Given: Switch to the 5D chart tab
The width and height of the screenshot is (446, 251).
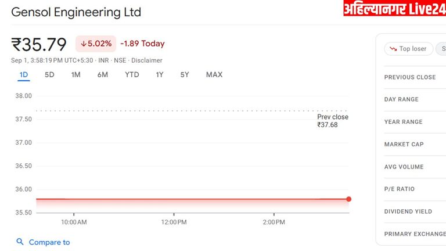Looking at the screenshot, I should tap(49, 74).
